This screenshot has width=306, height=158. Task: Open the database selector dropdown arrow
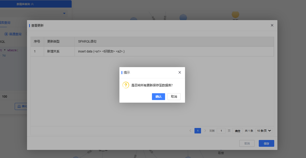[x=64, y=13]
